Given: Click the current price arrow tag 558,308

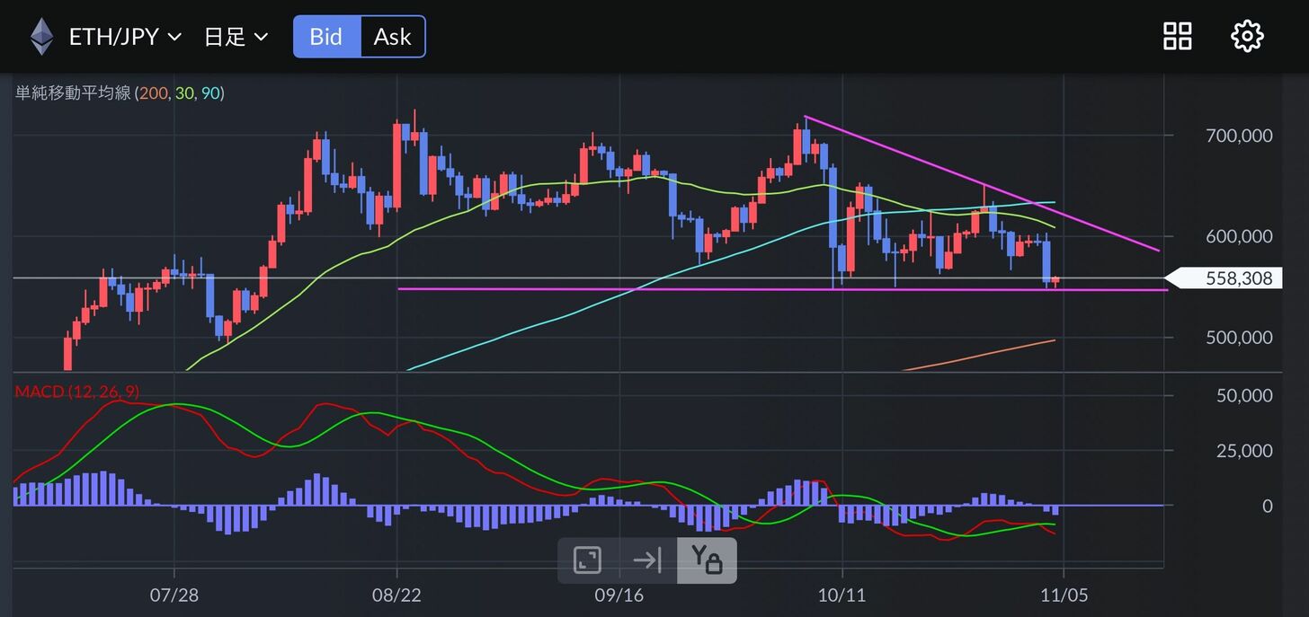Looking at the screenshot, I should (x=1224, y=278).
